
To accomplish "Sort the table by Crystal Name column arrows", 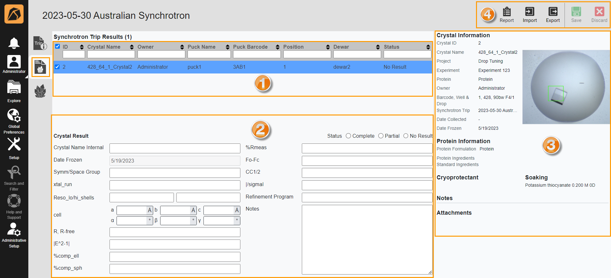I will [x=132, y=47].
